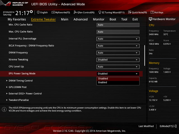The image size is (179, 134).
Task: Open the Exit tab
Action: coord(135,19)
